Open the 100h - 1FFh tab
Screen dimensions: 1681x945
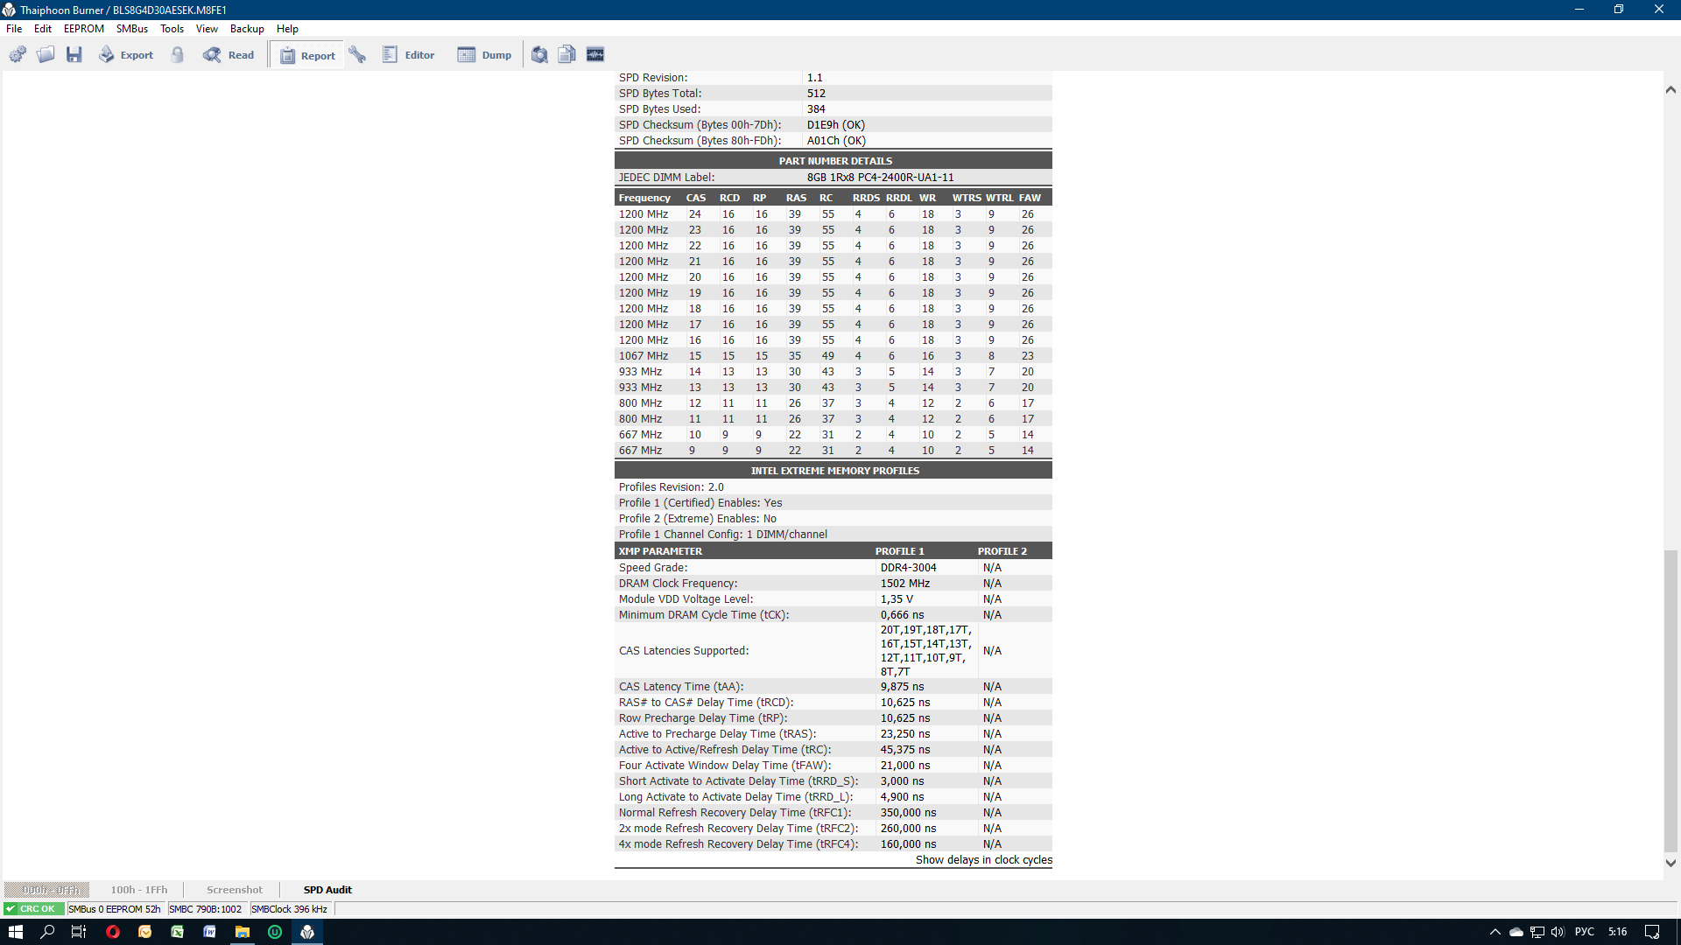(x=138, y=890)
